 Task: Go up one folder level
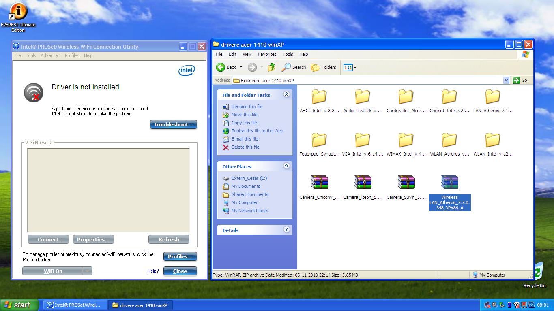coord(272,67)
